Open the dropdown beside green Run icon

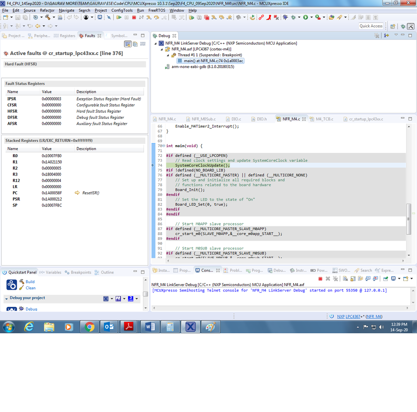click(311, 18)
